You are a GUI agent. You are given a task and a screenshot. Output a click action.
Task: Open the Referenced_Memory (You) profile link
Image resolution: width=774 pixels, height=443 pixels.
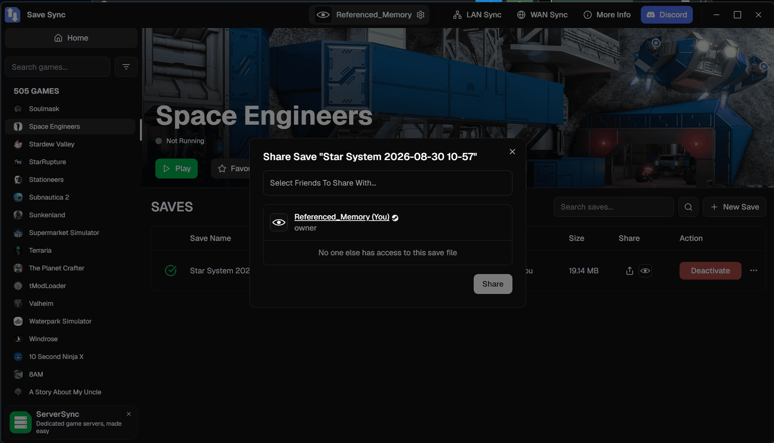[x=342, y=217]
